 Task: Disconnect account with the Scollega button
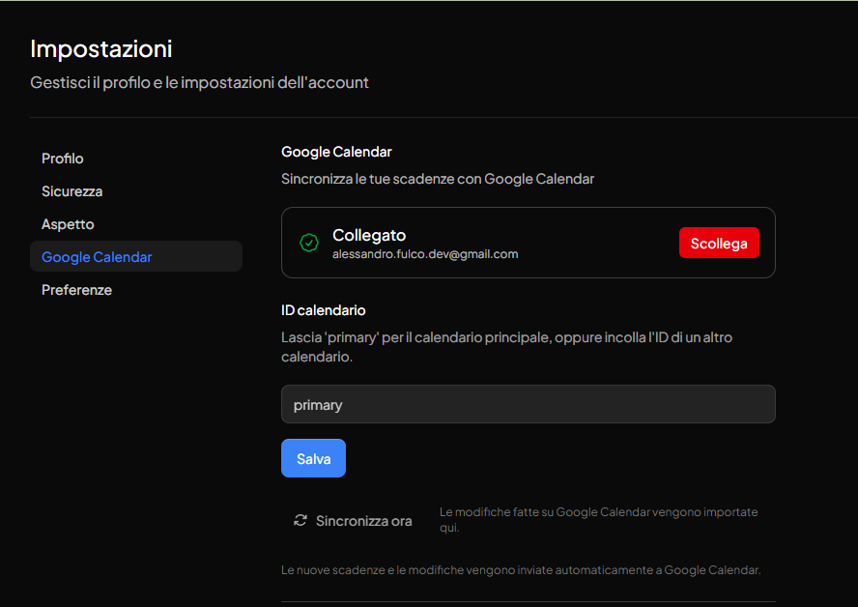(x=719, y=243)
